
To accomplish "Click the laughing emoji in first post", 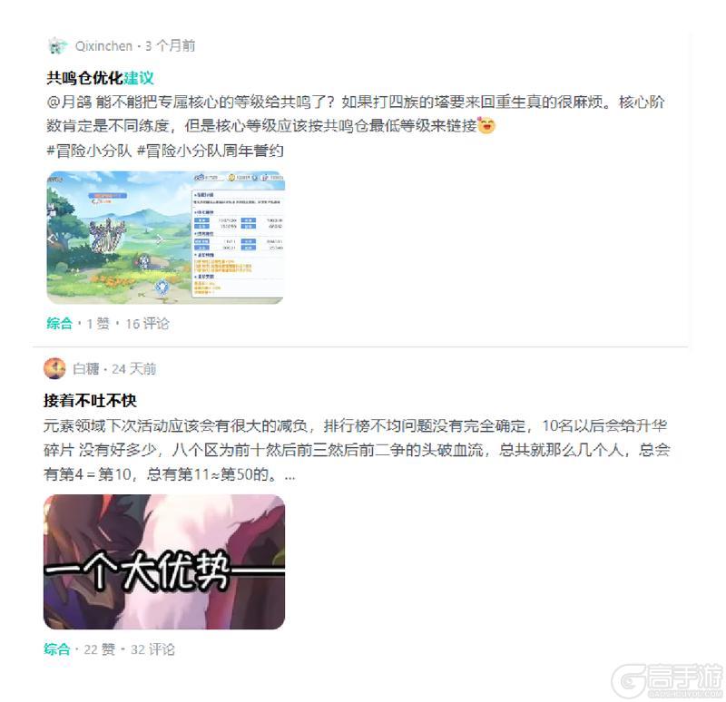I will [486, 125].
